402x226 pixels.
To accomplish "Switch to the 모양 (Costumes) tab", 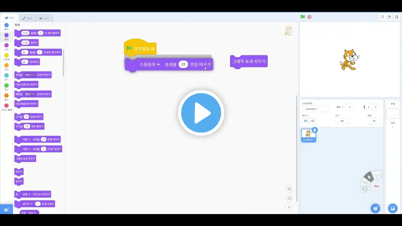I will click(x=27, y=18).
